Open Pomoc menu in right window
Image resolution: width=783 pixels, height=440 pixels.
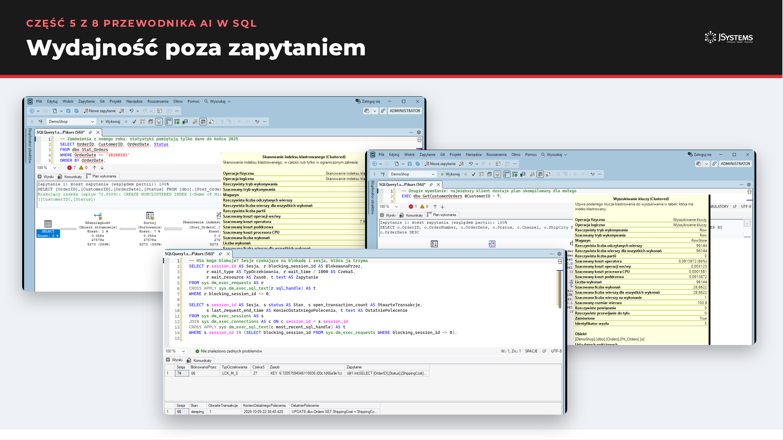pyautogui.click(x=531, y=155)
